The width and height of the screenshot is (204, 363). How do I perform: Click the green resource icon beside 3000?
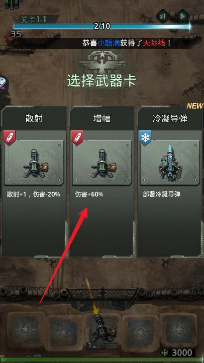164,352
